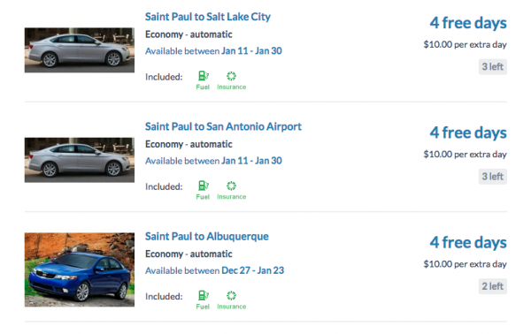Image resolution: width=531 pixels, height=334 pixels.
Task: Select silver car photo for Salt Lake City
Action: 80,50
